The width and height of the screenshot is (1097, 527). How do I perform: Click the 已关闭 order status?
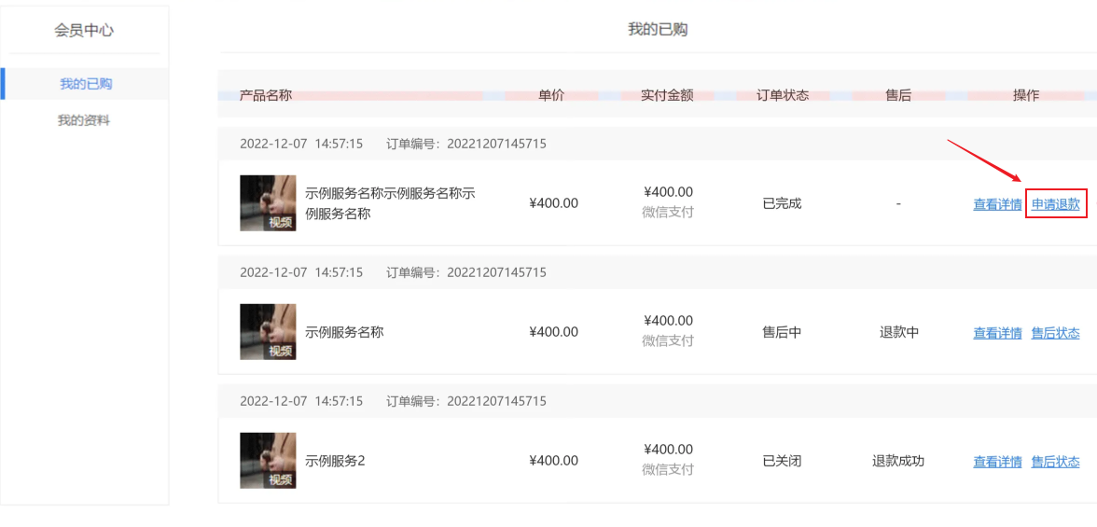(x=782, y=461)
